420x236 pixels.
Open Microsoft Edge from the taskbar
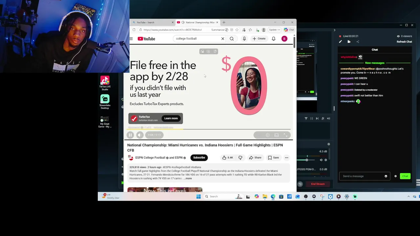click(273, 197)
